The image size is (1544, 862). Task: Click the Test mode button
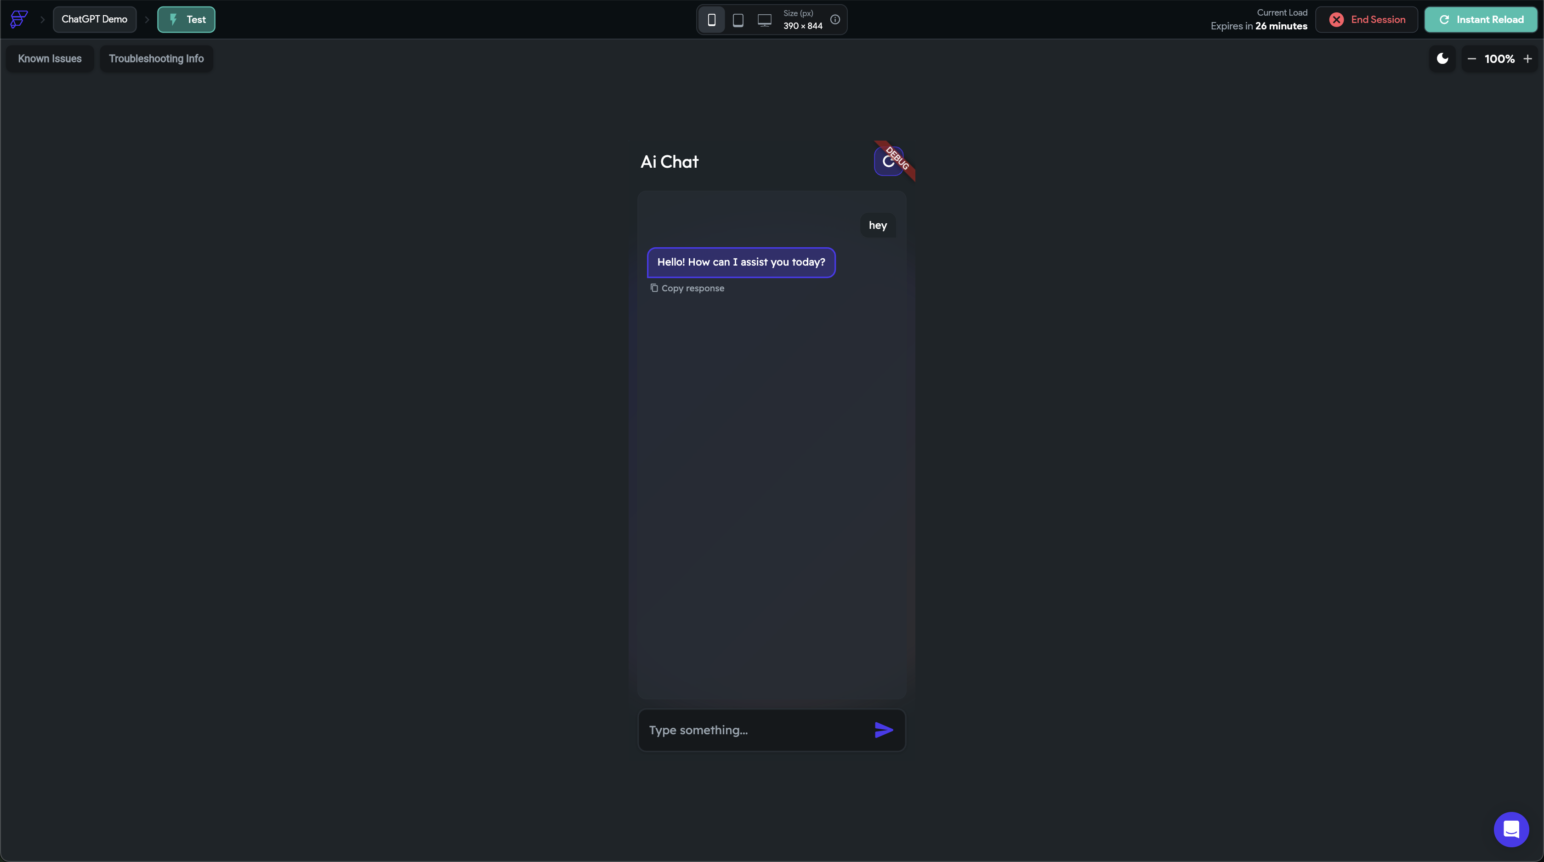[187, 19]
